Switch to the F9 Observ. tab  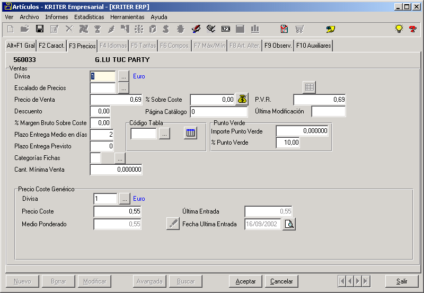point(278,46)
